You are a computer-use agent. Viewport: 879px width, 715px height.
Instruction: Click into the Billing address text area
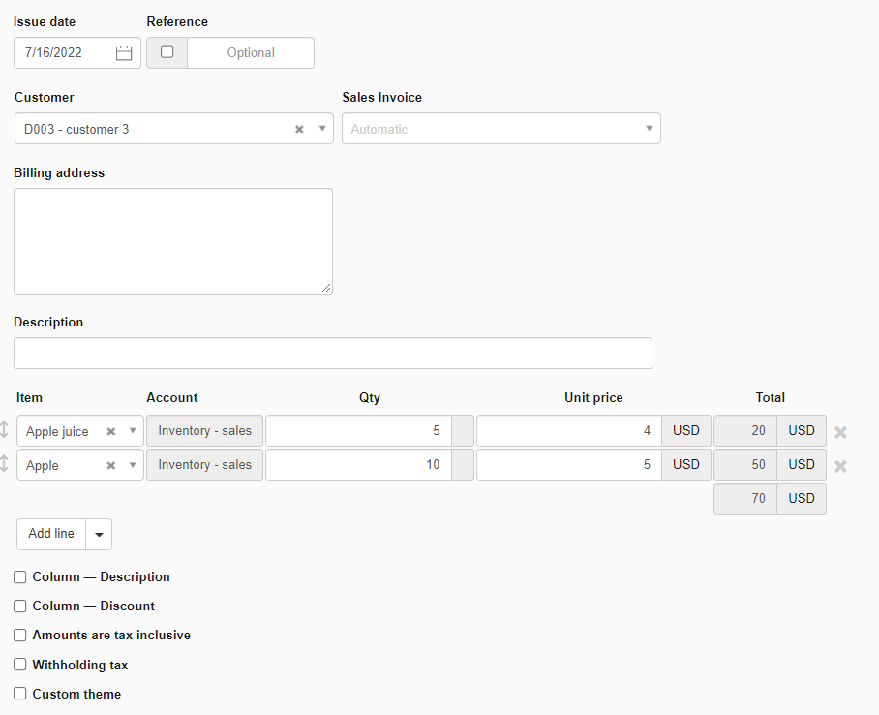click(x=173, y=241)
